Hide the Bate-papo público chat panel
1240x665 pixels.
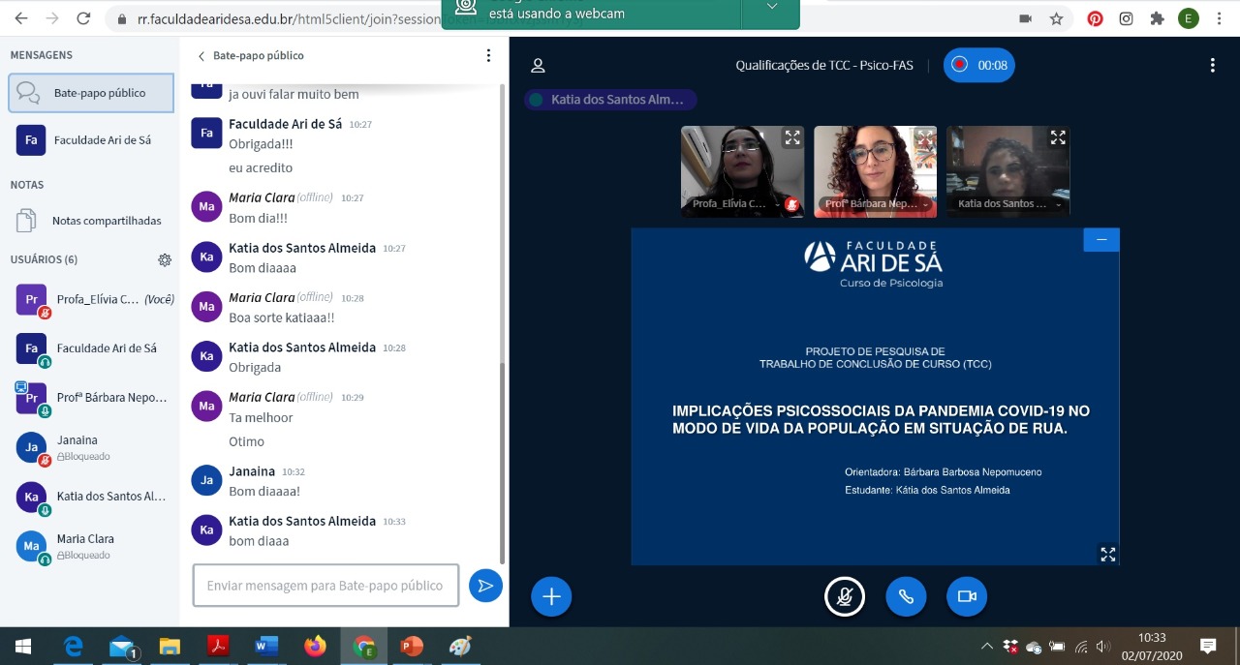click(x=251, y=56)
